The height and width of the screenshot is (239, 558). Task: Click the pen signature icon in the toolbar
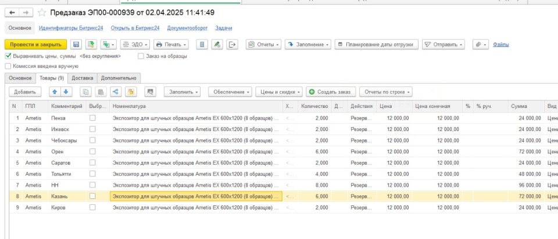(x=217, y=45)
